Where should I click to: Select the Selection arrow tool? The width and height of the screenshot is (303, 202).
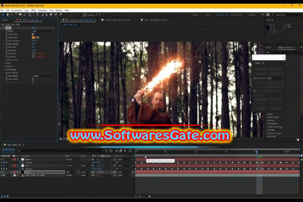3,15
